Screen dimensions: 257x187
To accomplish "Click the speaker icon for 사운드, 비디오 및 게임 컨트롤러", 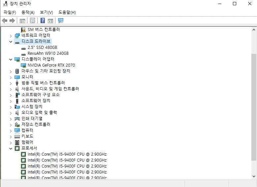I will coord(17,89).
